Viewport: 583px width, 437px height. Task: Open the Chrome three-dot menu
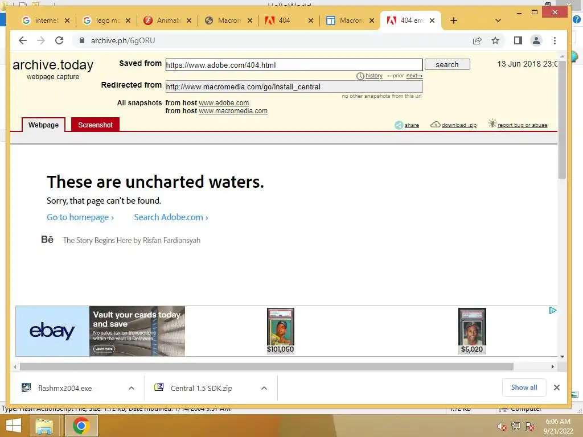(x=555, y=40)
